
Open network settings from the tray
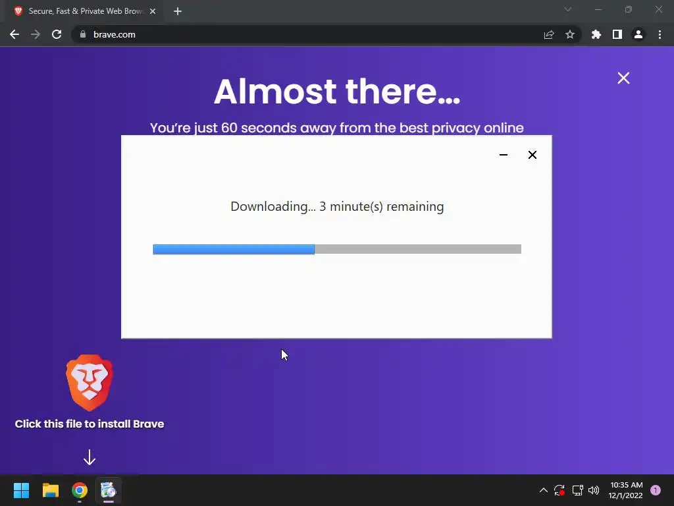pyautogui.click(x=577, y=490)
